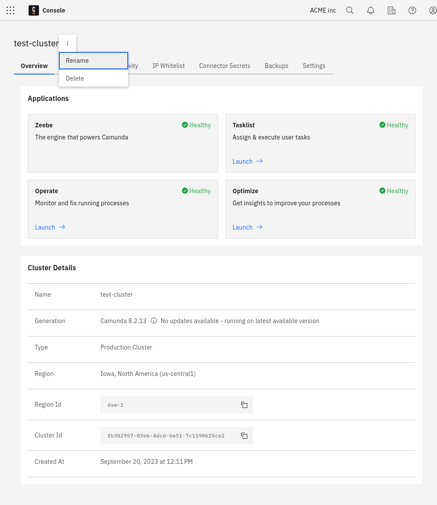This screenshot has width=437, height=505.
Task: Click the arrow beside Tasklist Launch
Action: coord(259,161)
